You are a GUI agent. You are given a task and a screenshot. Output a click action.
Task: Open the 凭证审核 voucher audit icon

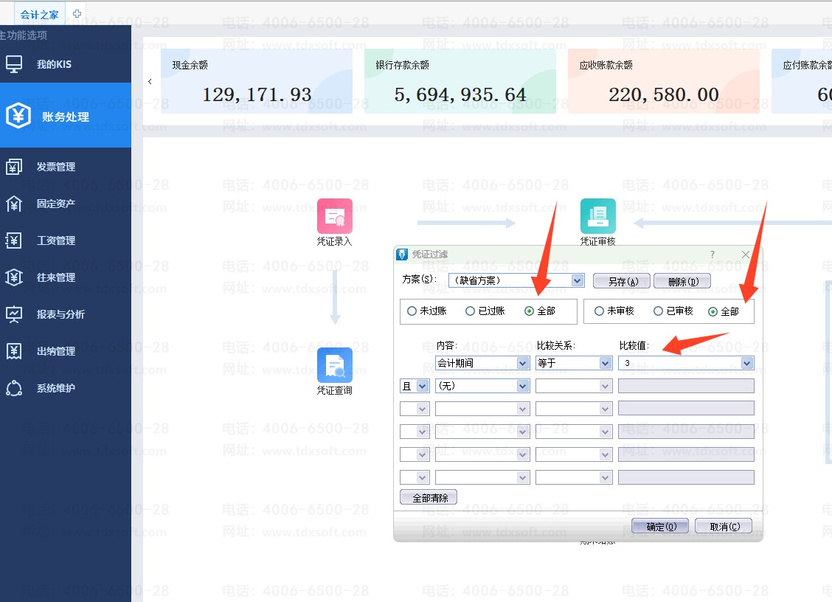[x=597, y=216]
